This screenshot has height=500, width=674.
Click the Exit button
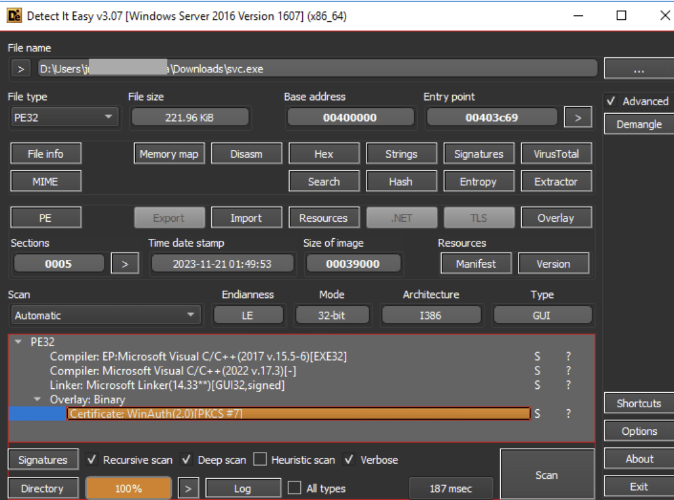tap(638, 486)
